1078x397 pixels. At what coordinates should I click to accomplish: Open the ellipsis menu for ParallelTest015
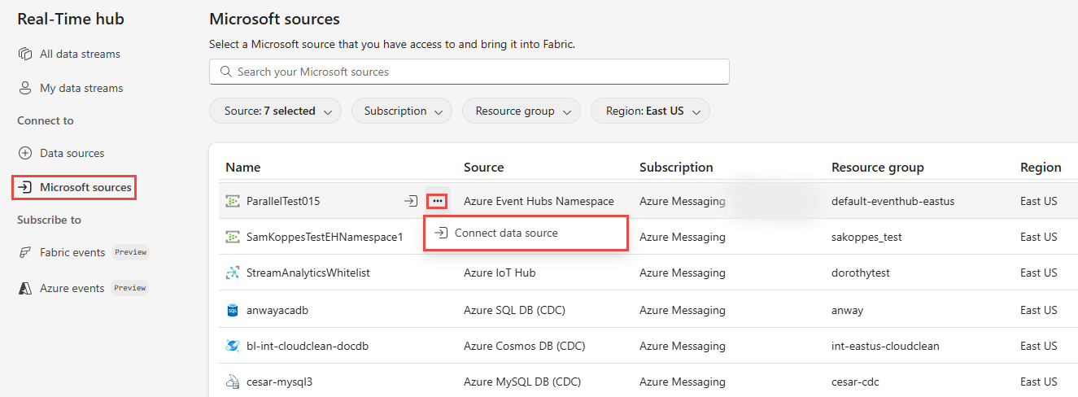438,201
